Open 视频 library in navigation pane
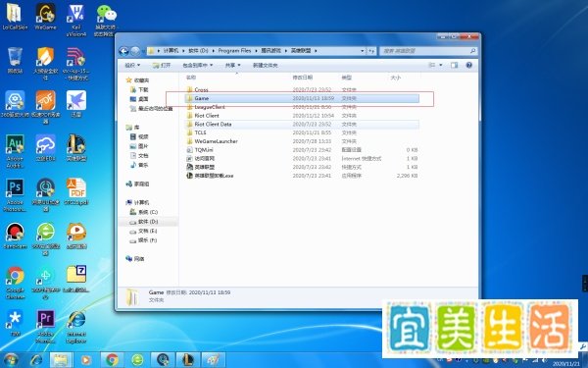The image size is (588, 368). (x=143, y=136)
